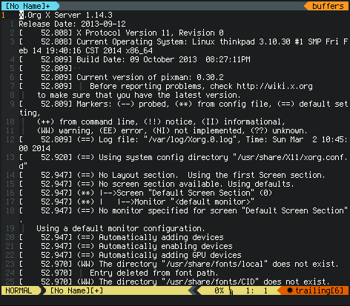350x306 pixels.
Task: Click the buffers label in the tabline
Action: (x=328, y=6)
